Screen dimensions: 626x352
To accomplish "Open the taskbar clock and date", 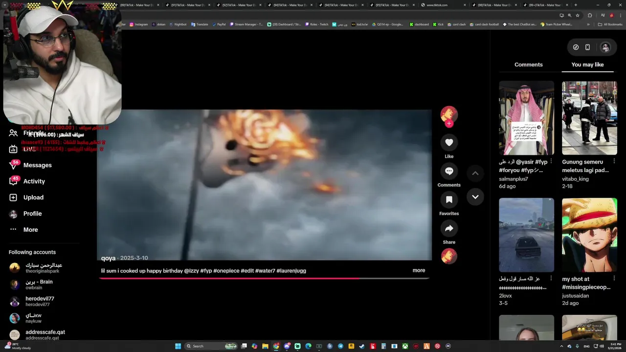I will (x=615, y=346).
